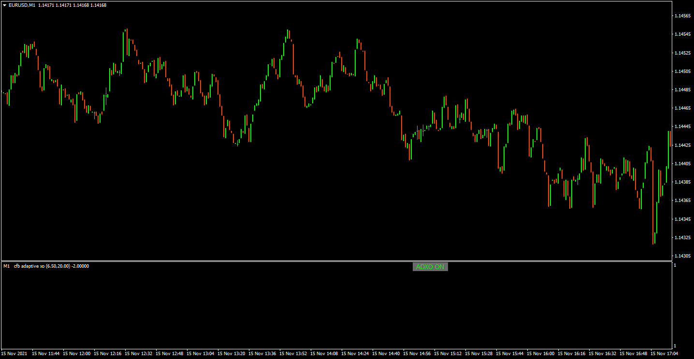
Task: Click the 15 Nov 15:44 time label
Action: tap(510, 354)
